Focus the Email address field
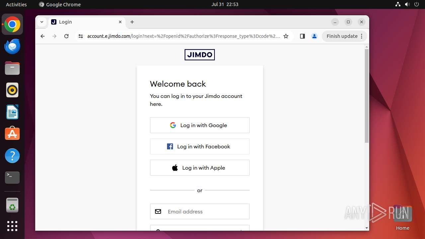Viewport: 425px width, 239px height. [200, 211]
